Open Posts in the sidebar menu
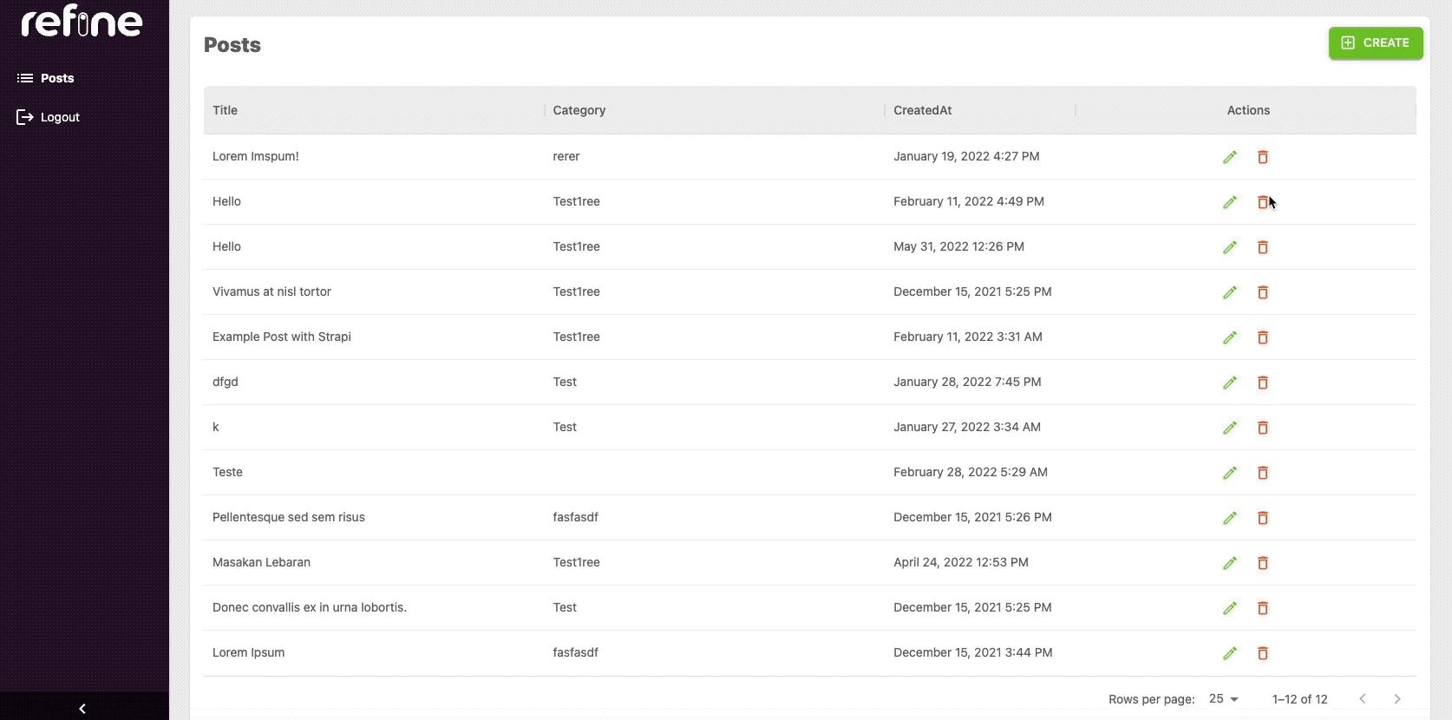The image size is (1452, 720). (x=57, y=78)
